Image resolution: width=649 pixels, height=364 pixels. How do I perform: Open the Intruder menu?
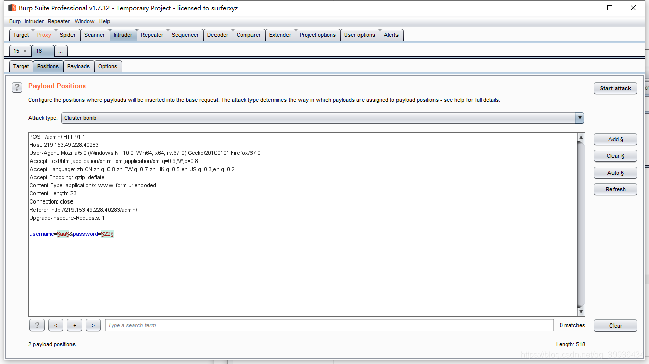pyautogui.click(x=34, y=21)
